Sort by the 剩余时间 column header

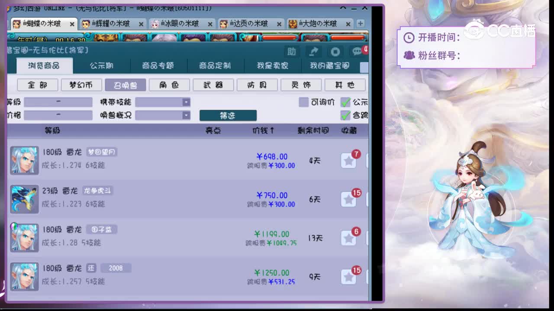tap(313, 130)
